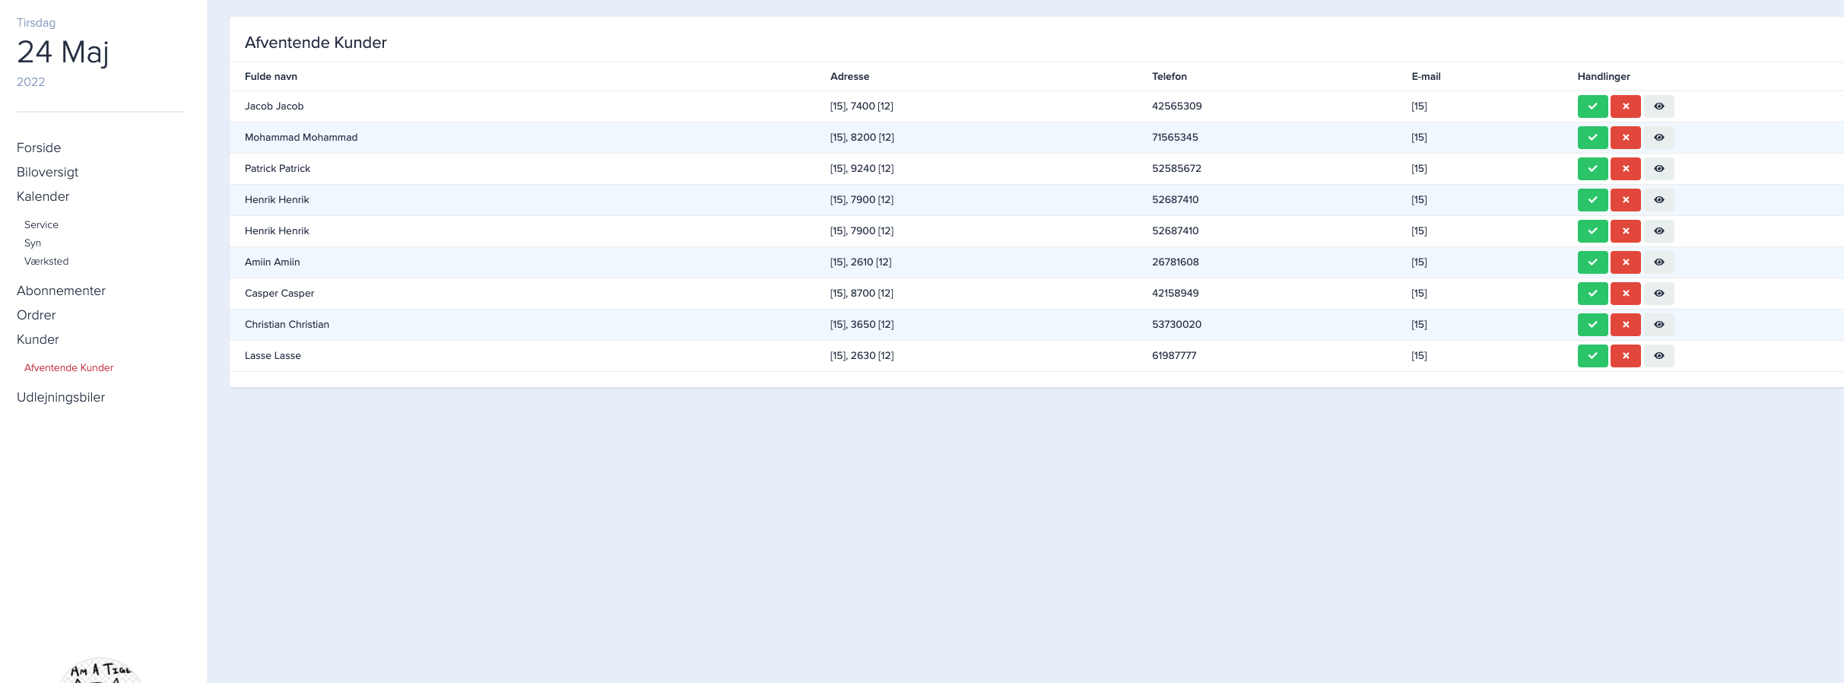Approve Casper Casper using green check icon
Screen dimensions: 1844x683
1592,294
